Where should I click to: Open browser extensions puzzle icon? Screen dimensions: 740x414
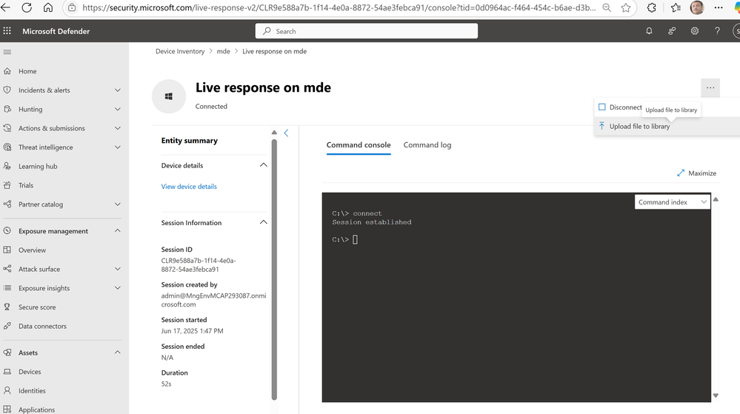pos(652,7)
